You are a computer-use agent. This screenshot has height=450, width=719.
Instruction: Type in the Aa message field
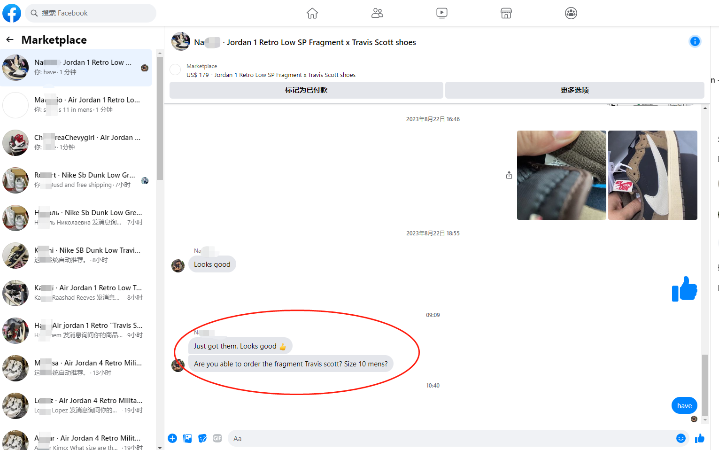click(451, 438)
